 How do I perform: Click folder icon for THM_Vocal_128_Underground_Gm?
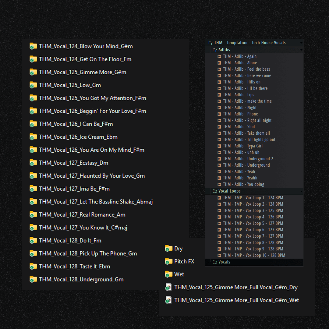(x=33, y=279)
